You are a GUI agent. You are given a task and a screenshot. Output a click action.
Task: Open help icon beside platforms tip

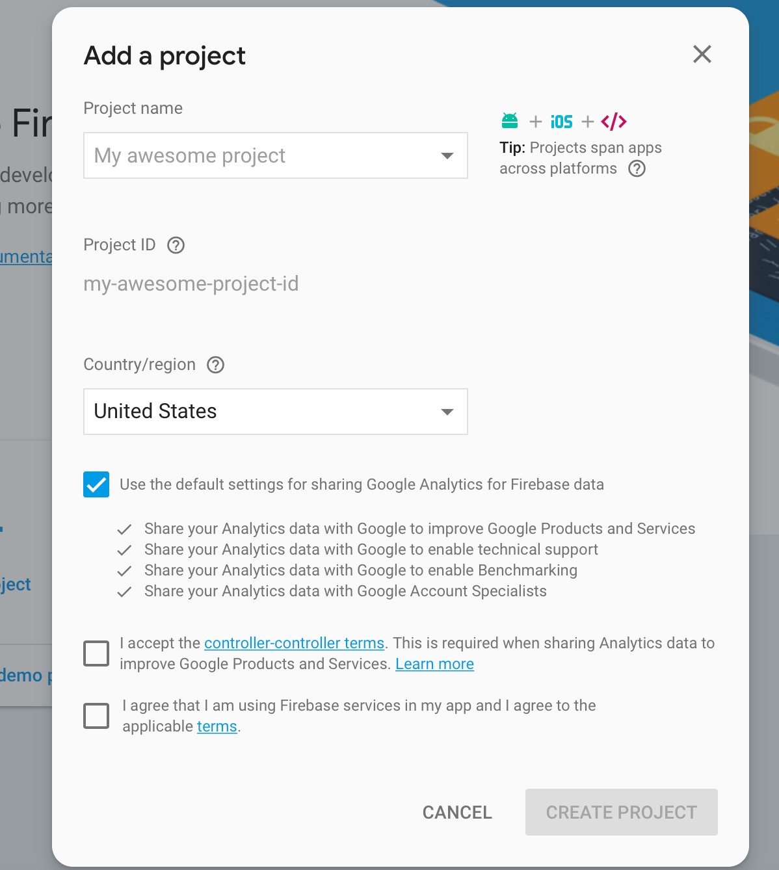(x=637, y=169)
